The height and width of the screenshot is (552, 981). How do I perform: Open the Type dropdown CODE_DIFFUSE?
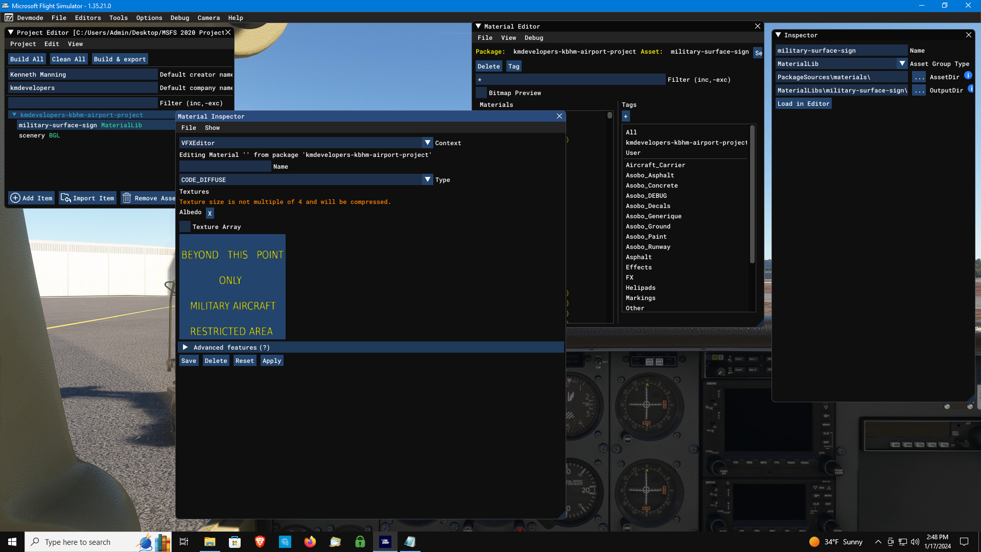pos(306,179)
